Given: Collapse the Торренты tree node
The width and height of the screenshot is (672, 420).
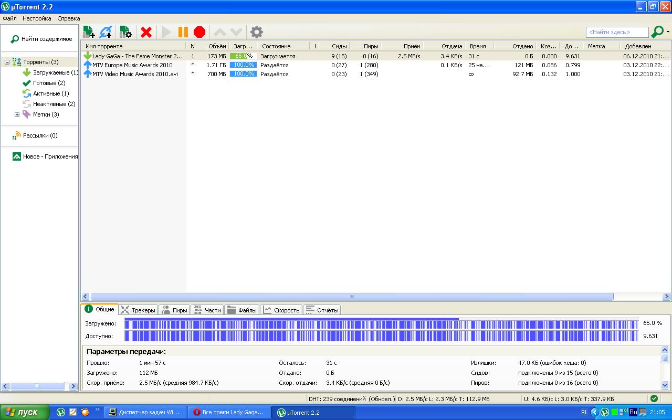Looking at the screenshot, I should click(x=7, y=62).
